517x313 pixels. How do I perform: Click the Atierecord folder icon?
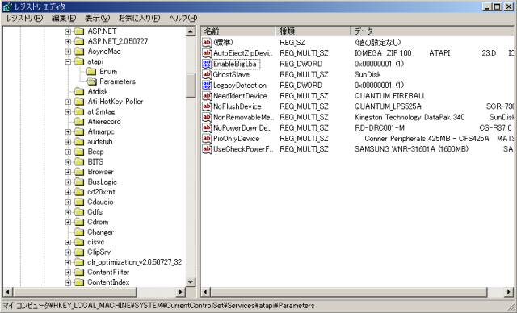tap(79, 122)
